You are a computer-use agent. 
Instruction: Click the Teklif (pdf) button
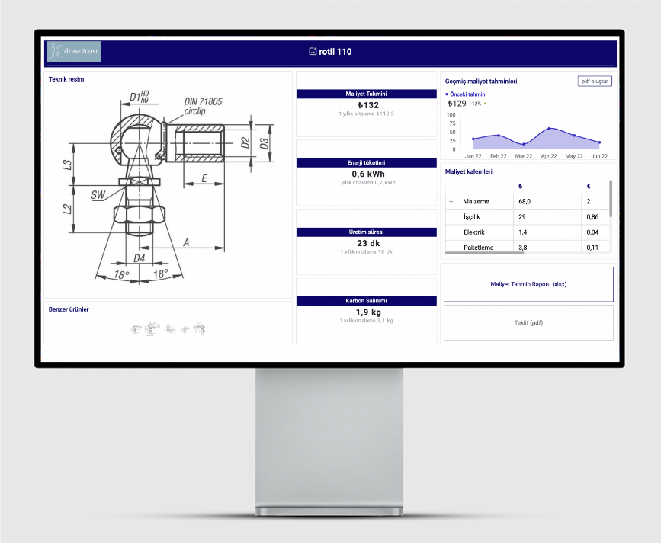[528, 322]
